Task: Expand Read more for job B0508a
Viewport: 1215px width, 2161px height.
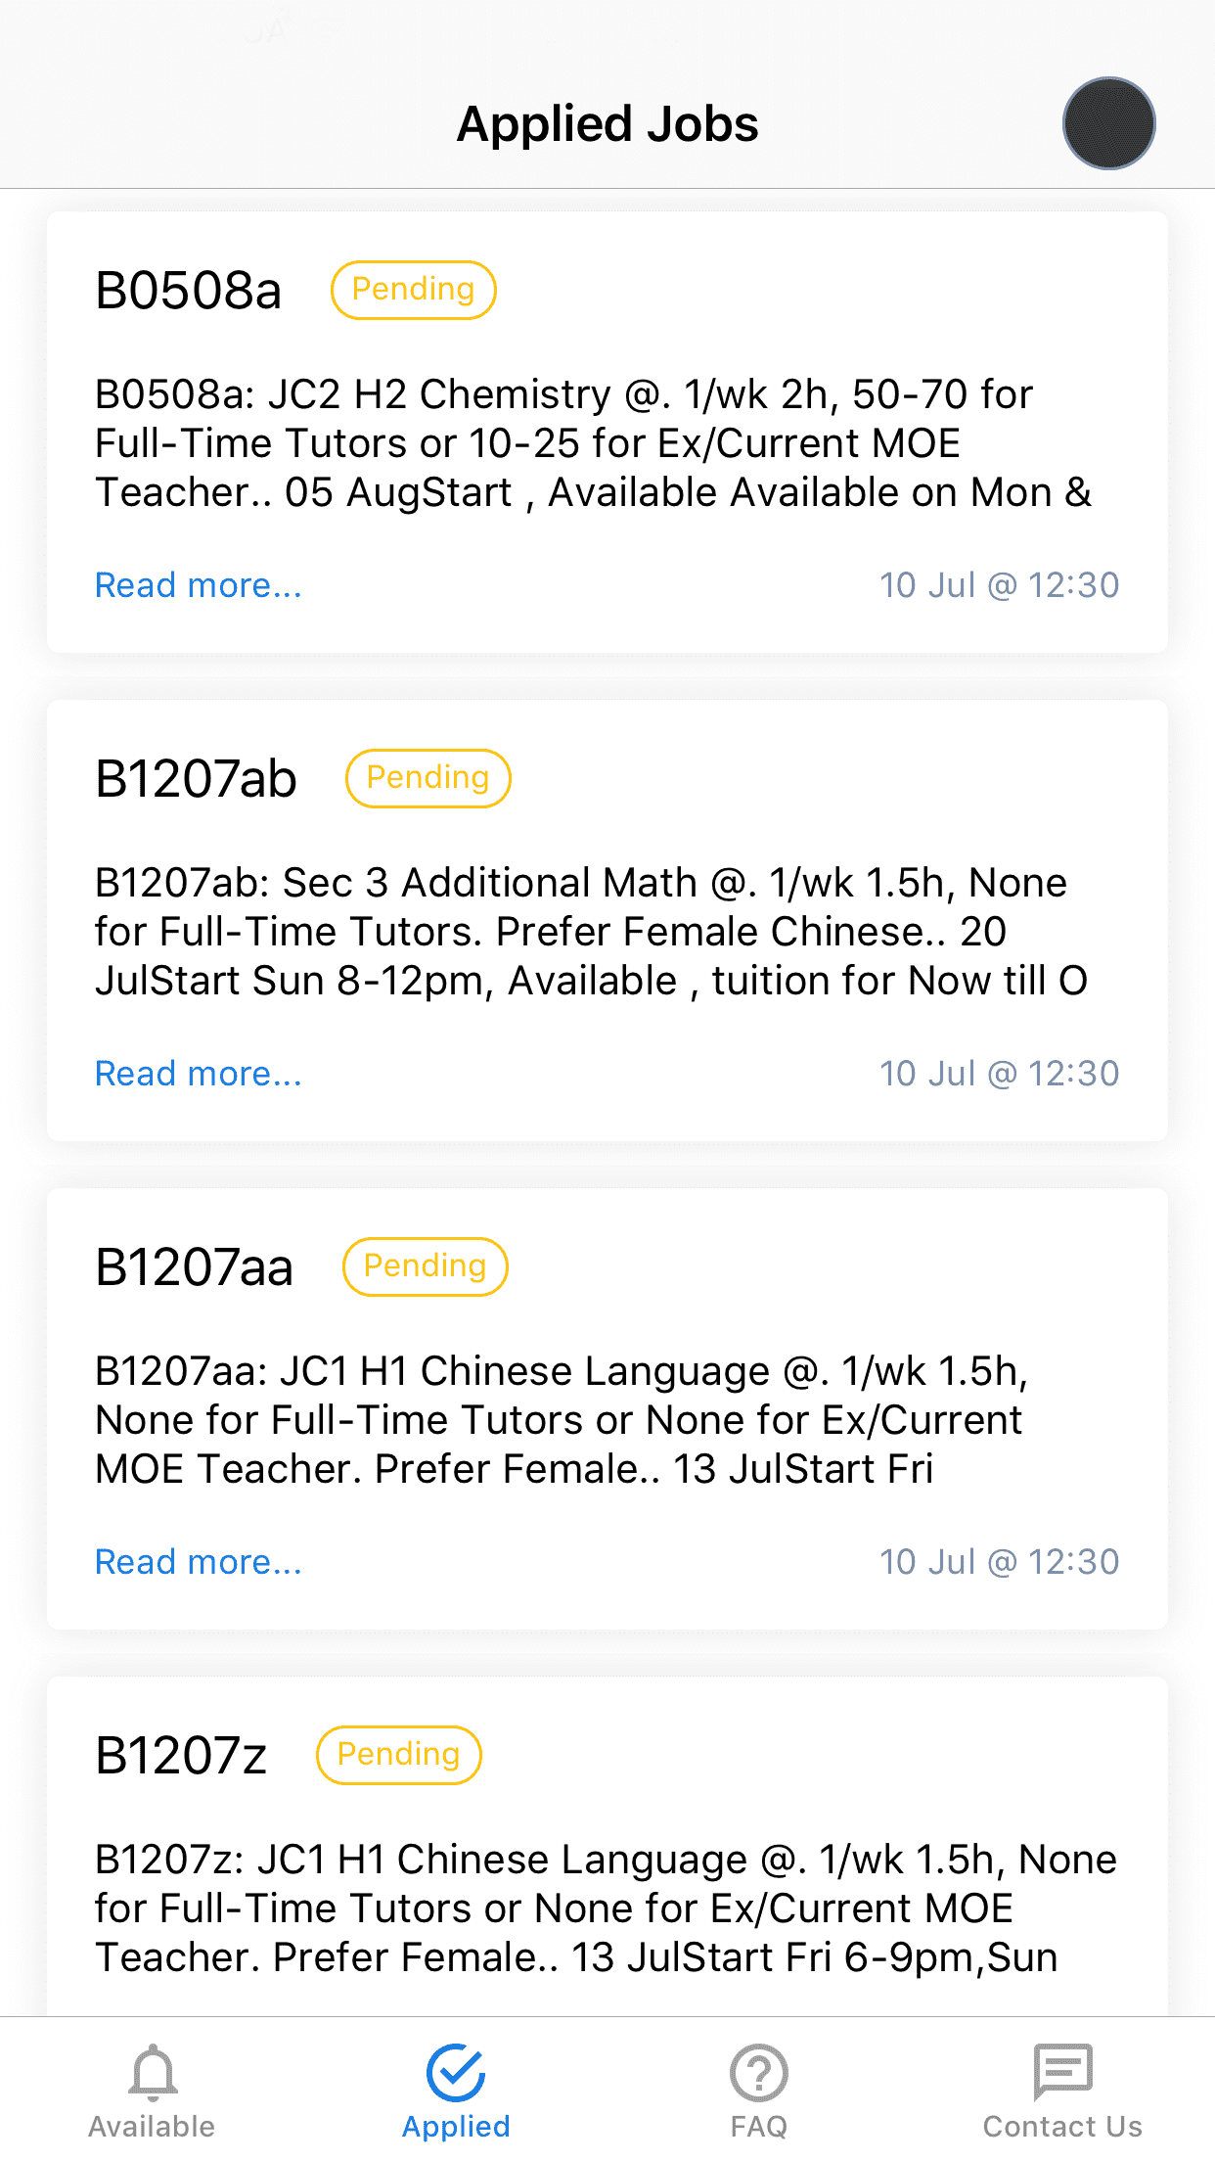Action: tap(199, 585)
